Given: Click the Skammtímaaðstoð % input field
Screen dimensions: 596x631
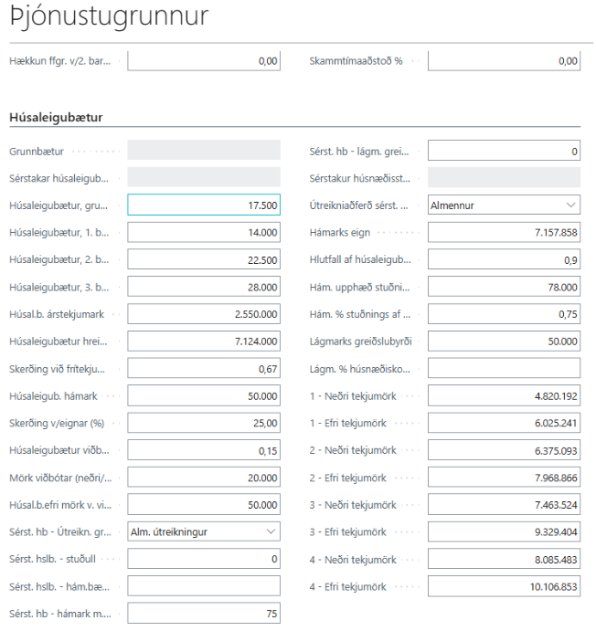Looking at the screenshot, I should (x=504, y=61).
